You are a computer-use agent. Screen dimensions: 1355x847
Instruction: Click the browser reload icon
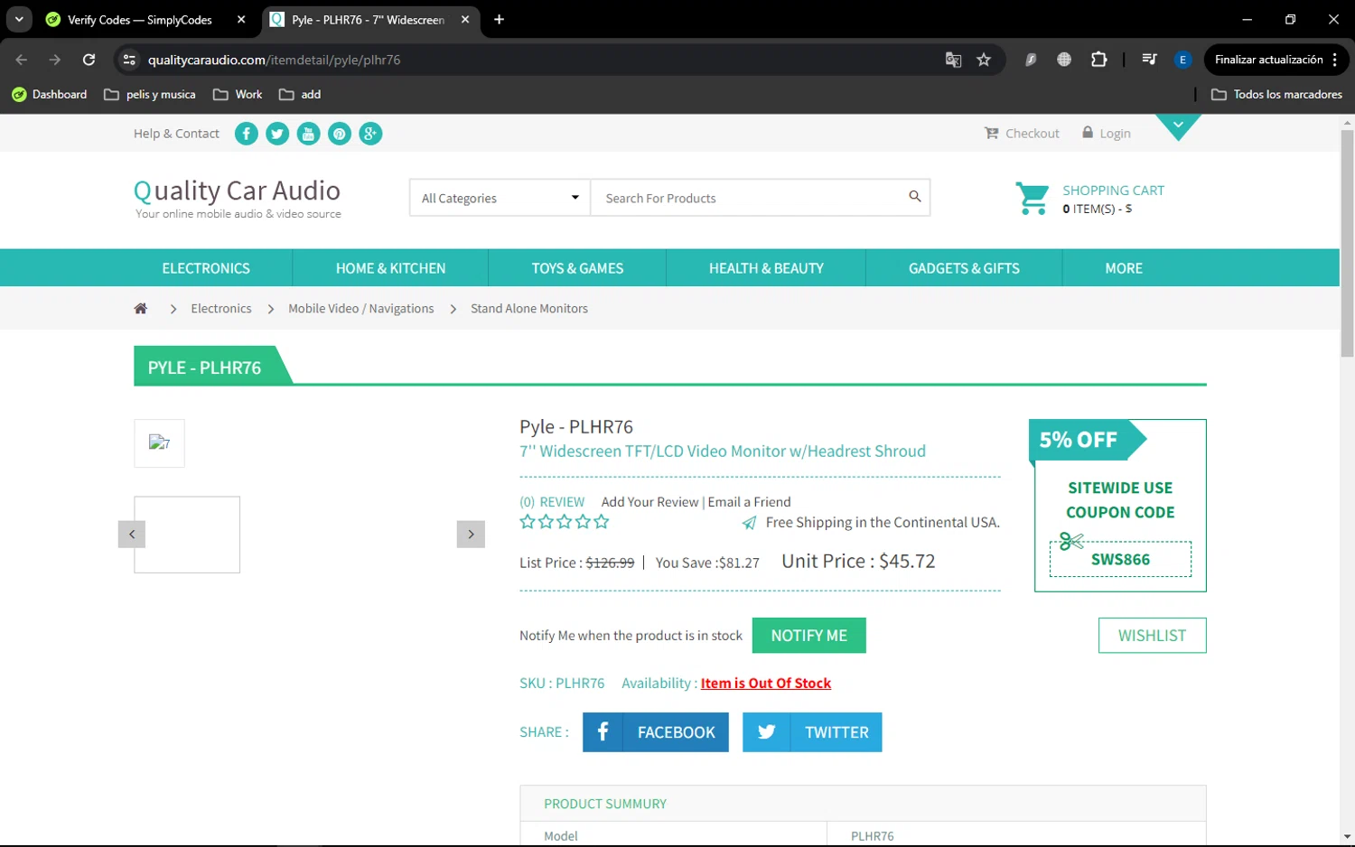(x=89, y=60)
